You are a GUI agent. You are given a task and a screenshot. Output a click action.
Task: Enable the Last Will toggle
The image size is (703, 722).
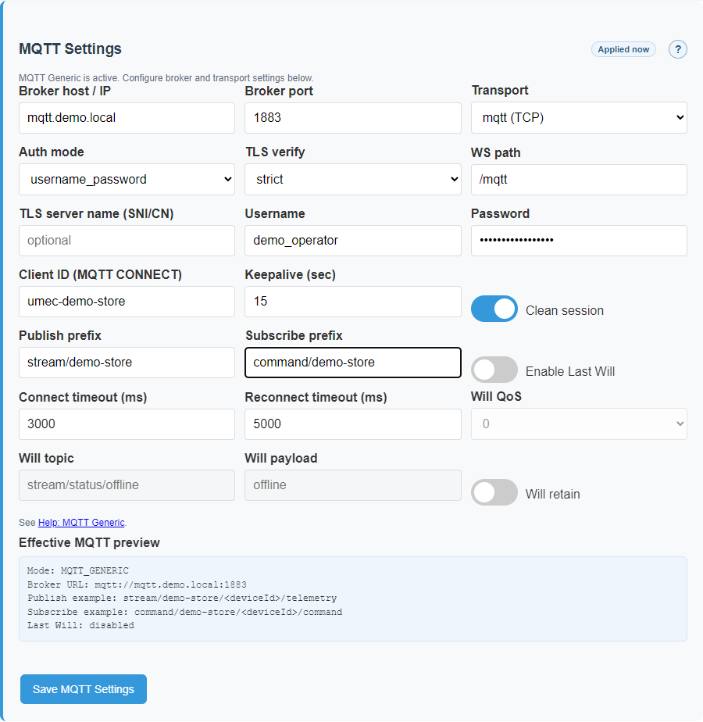[x=494, y=370]
